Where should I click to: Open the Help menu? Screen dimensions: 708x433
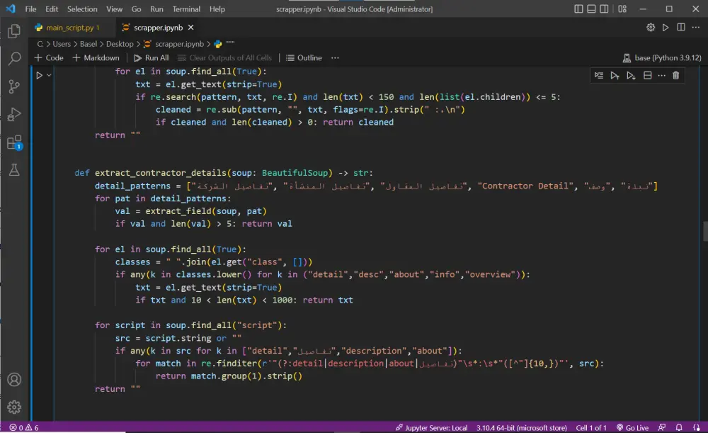click(x=217, y=9)
